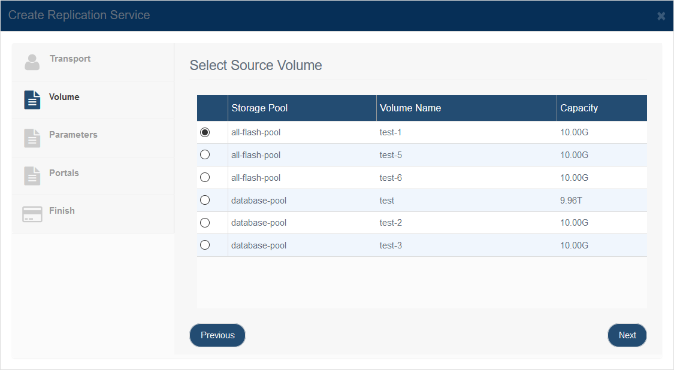674x370 pixels.
Task: Jump to the Finish step label
Action: pyautogui.click(x=62, y=211)
